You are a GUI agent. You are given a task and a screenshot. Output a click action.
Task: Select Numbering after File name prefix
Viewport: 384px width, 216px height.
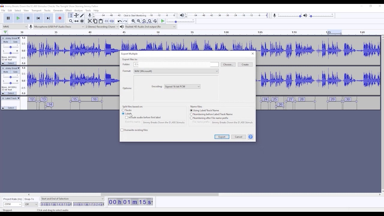pyautogui.click(x=191, y=118)
